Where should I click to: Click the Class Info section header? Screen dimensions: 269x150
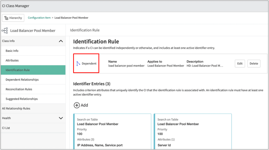pos(33,41)
